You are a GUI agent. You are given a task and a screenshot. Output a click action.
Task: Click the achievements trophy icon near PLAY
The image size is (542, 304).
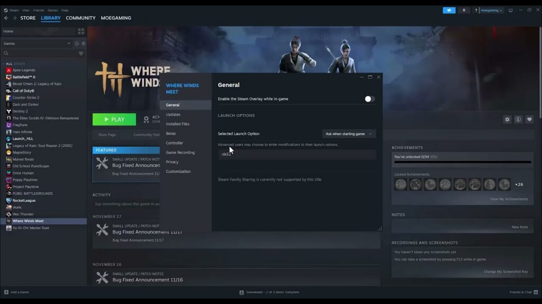(x=146, y=119)
